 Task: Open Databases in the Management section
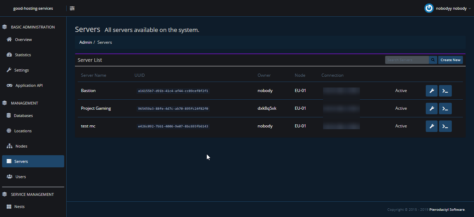click(23, 116)
